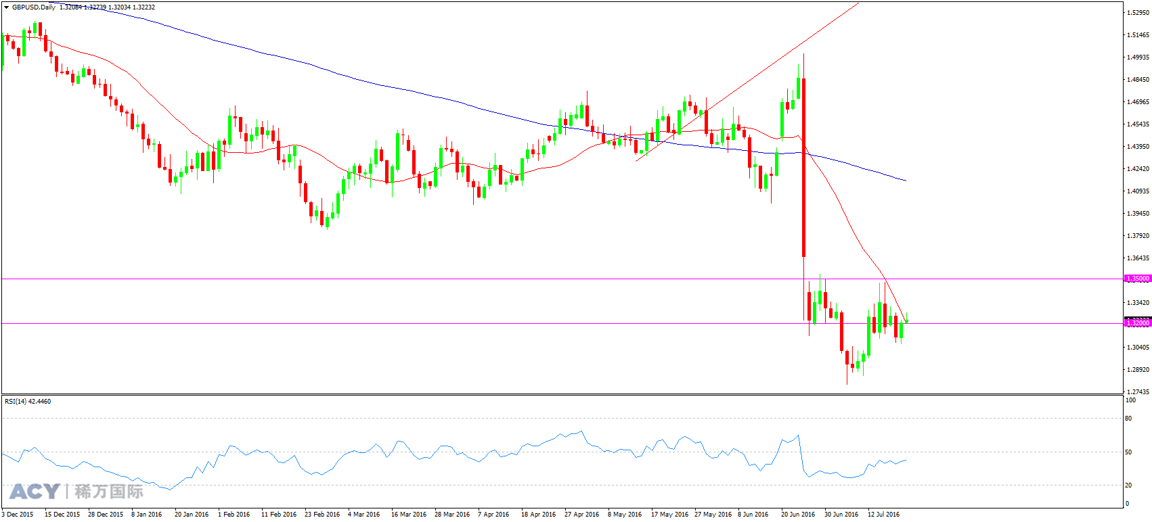Click the 1.48450 price on the axis
This screenshot has width=1152, height=522.
pyautogui.click(x=1138, y=79)
